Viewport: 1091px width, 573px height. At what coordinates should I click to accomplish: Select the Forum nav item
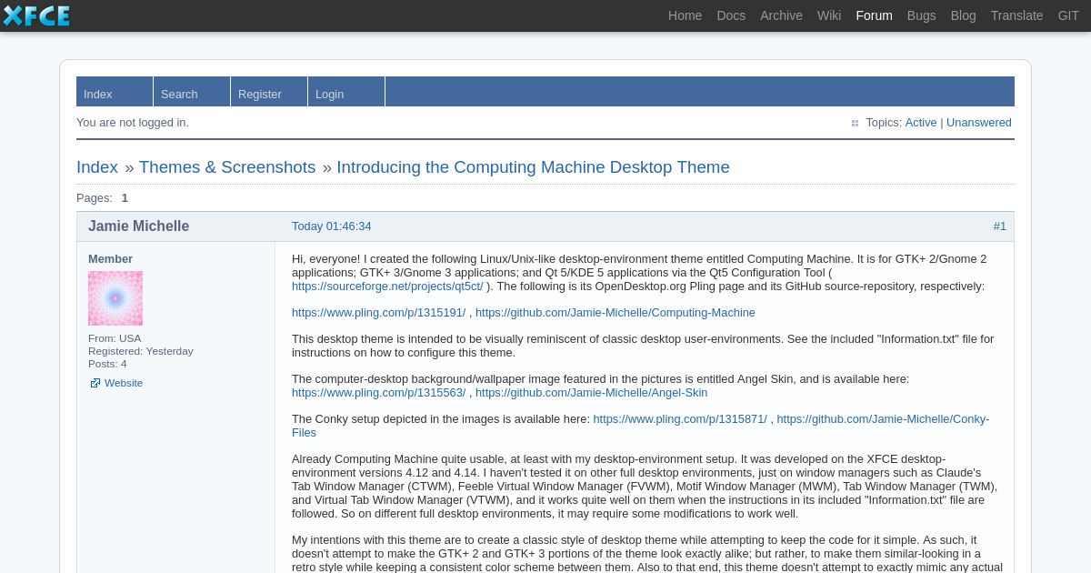pyautogui.click(x=874, y=15)
